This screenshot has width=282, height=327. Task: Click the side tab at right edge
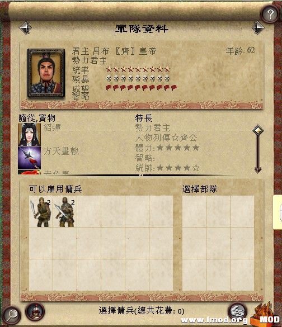pos(278,212)
